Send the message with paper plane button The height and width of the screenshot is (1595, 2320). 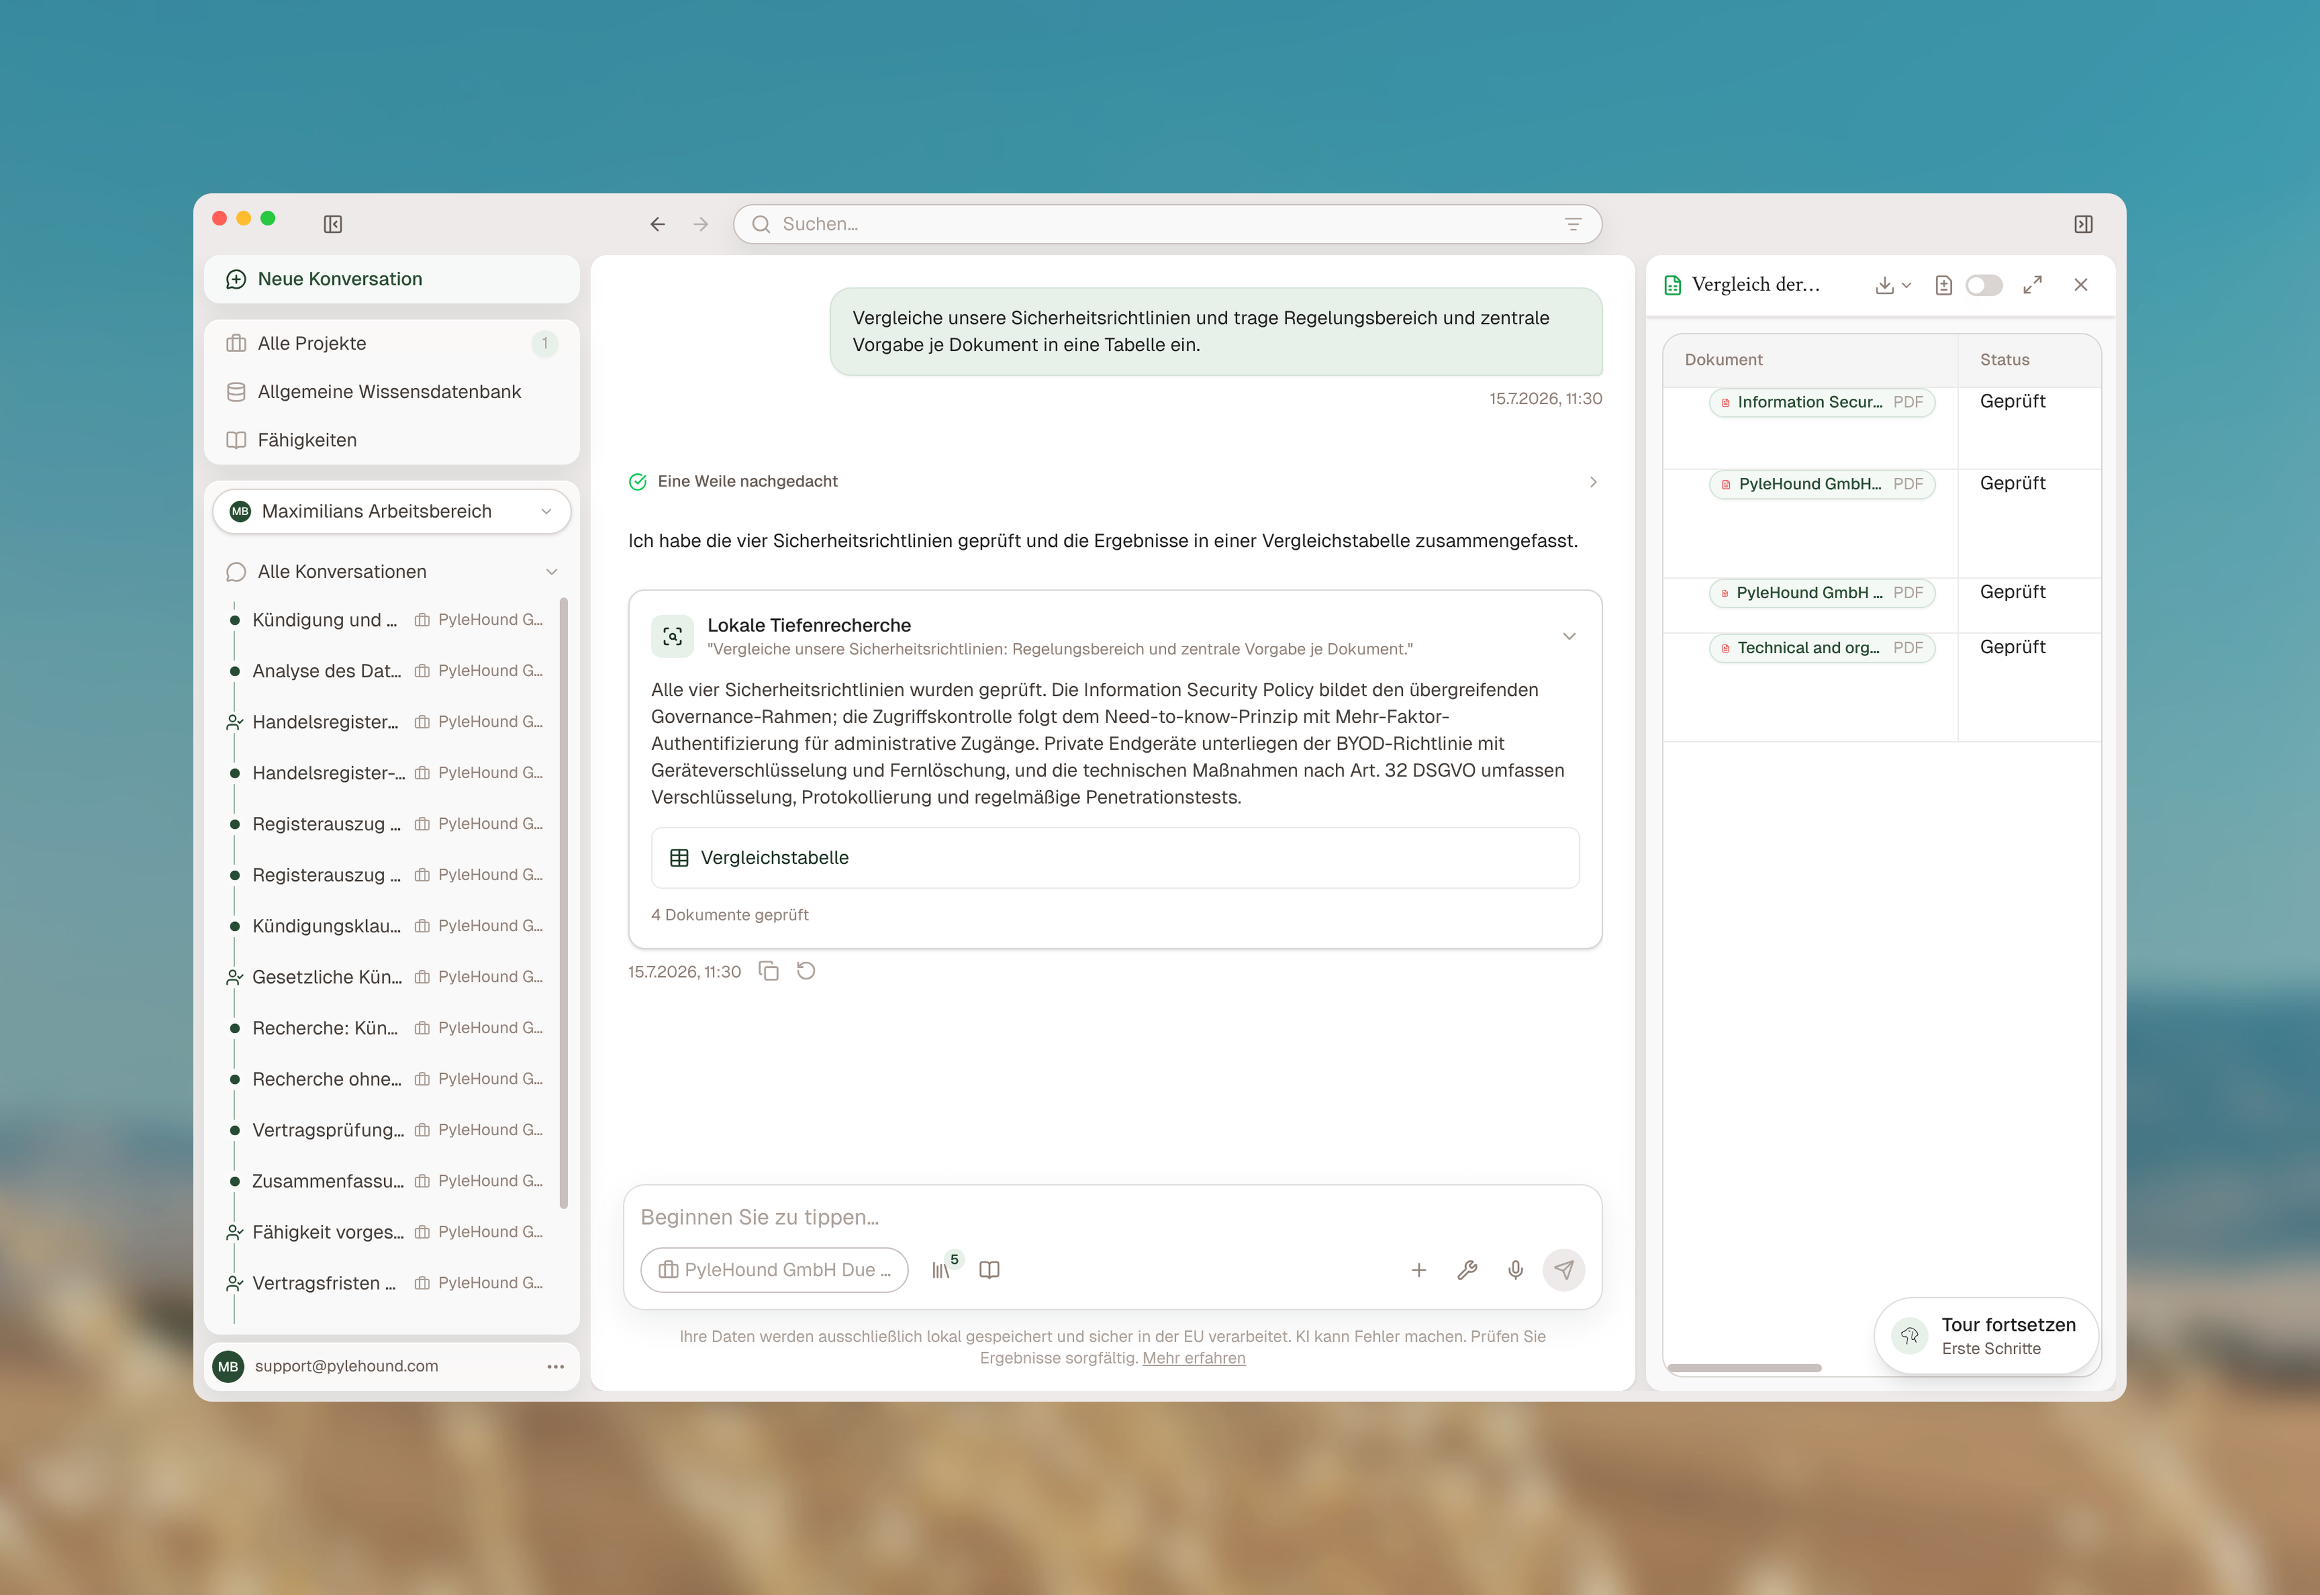(x=1564, y=1269)
